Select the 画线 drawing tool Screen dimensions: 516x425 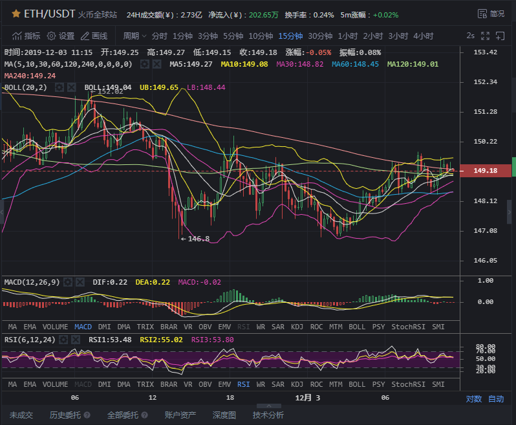(93, 36)
